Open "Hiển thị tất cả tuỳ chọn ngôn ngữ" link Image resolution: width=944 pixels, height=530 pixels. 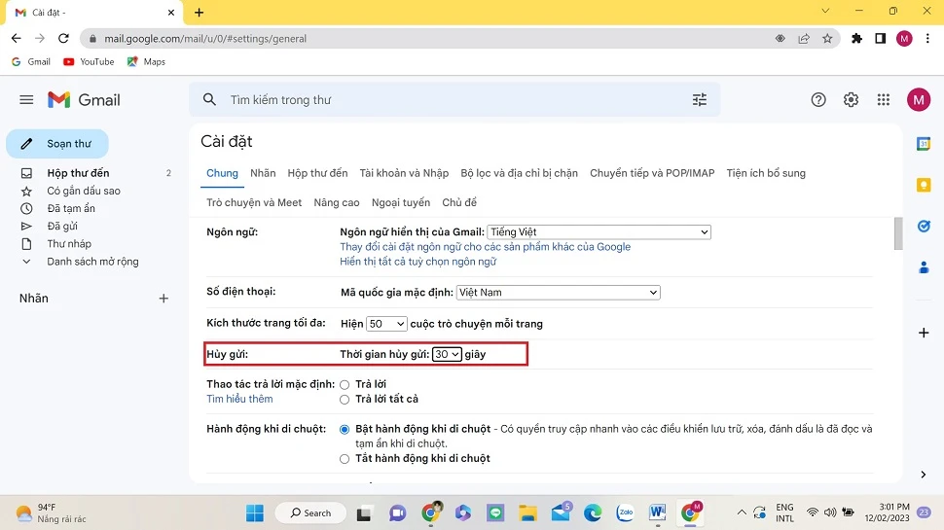coord(418,262)
